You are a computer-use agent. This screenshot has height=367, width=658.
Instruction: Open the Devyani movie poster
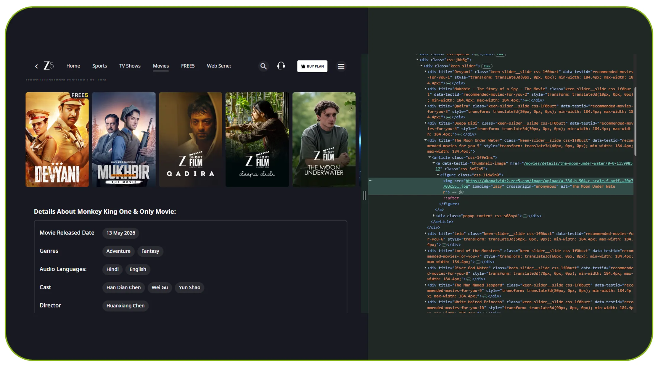point(57,139)
